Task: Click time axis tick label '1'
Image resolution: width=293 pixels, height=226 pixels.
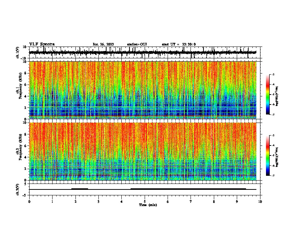Action: coord(52,202)
